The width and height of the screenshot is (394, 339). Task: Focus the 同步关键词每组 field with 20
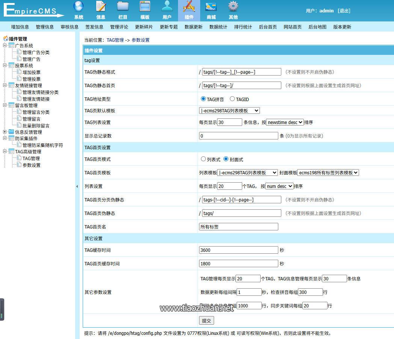click(315, 306)
